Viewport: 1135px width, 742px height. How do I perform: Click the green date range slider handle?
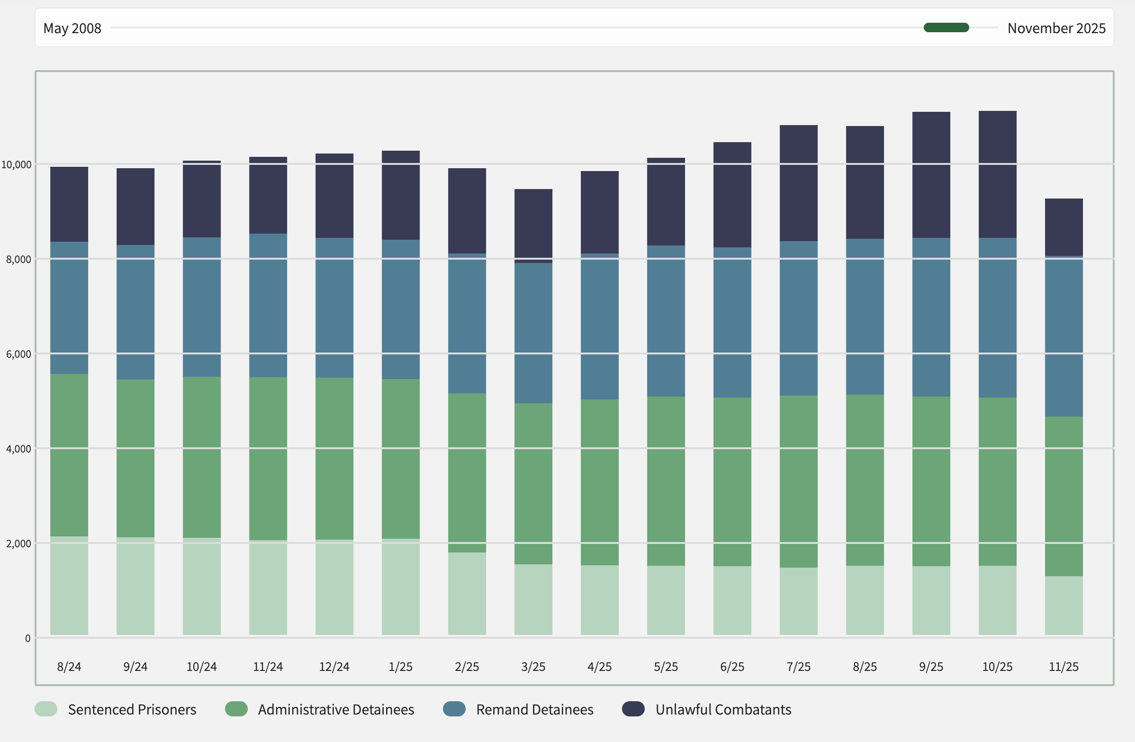click(x=946, y=27)
